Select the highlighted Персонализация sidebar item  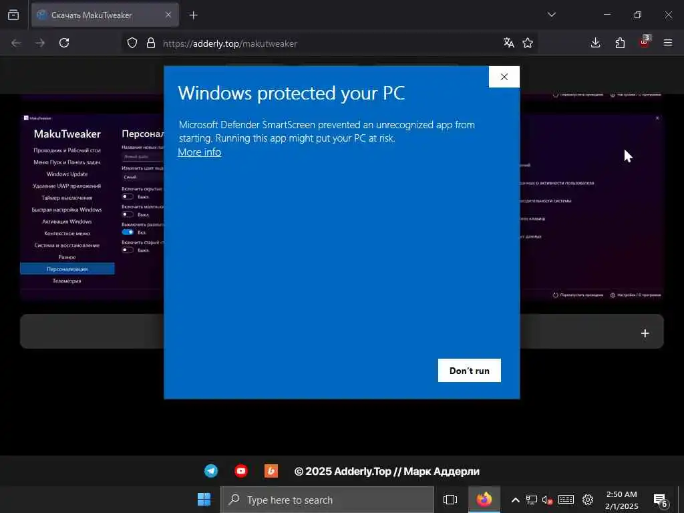(67, 269)
